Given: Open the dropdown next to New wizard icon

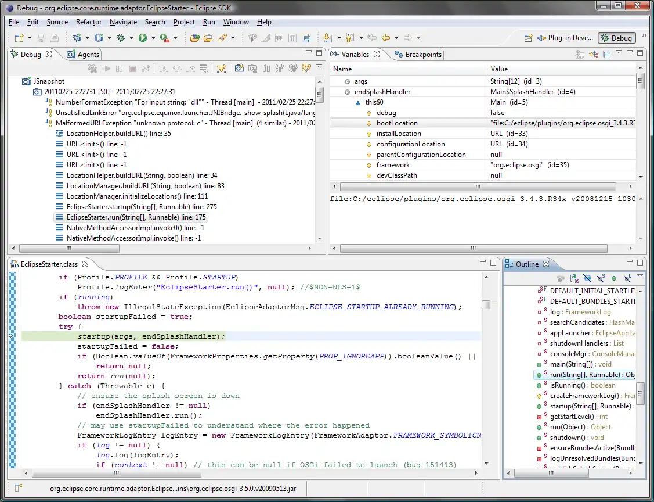Looking at the screenshot, I should [29, 38].
